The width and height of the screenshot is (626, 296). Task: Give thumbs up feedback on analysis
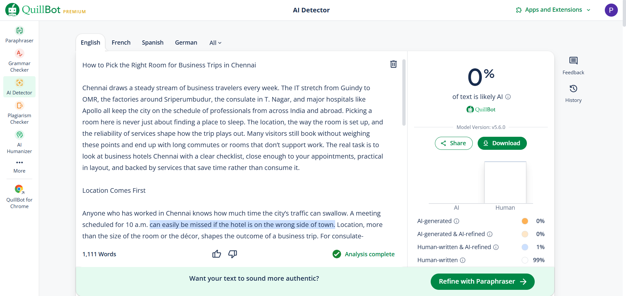pyautogui.click(x=216, y=254)
